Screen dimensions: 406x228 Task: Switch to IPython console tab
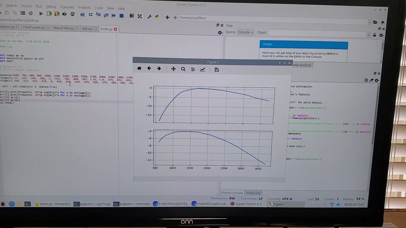(232, 193)
